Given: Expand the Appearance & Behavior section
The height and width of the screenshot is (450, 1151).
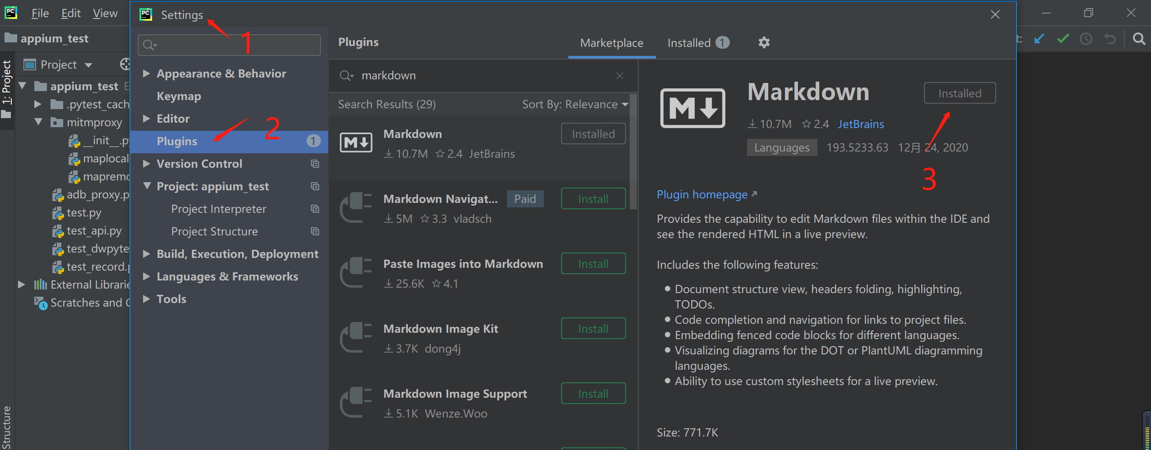Looking at the screenshot, I should click(146, 73).
